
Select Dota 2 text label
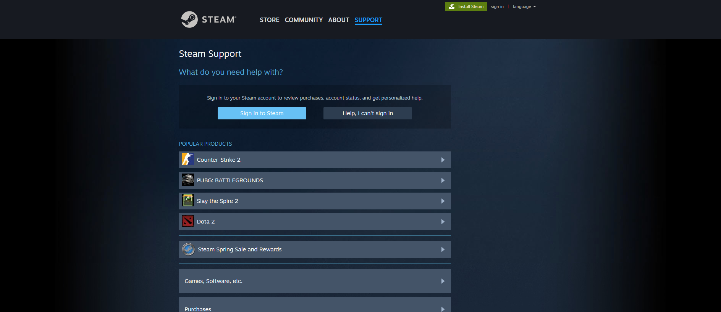coord(206,222)
